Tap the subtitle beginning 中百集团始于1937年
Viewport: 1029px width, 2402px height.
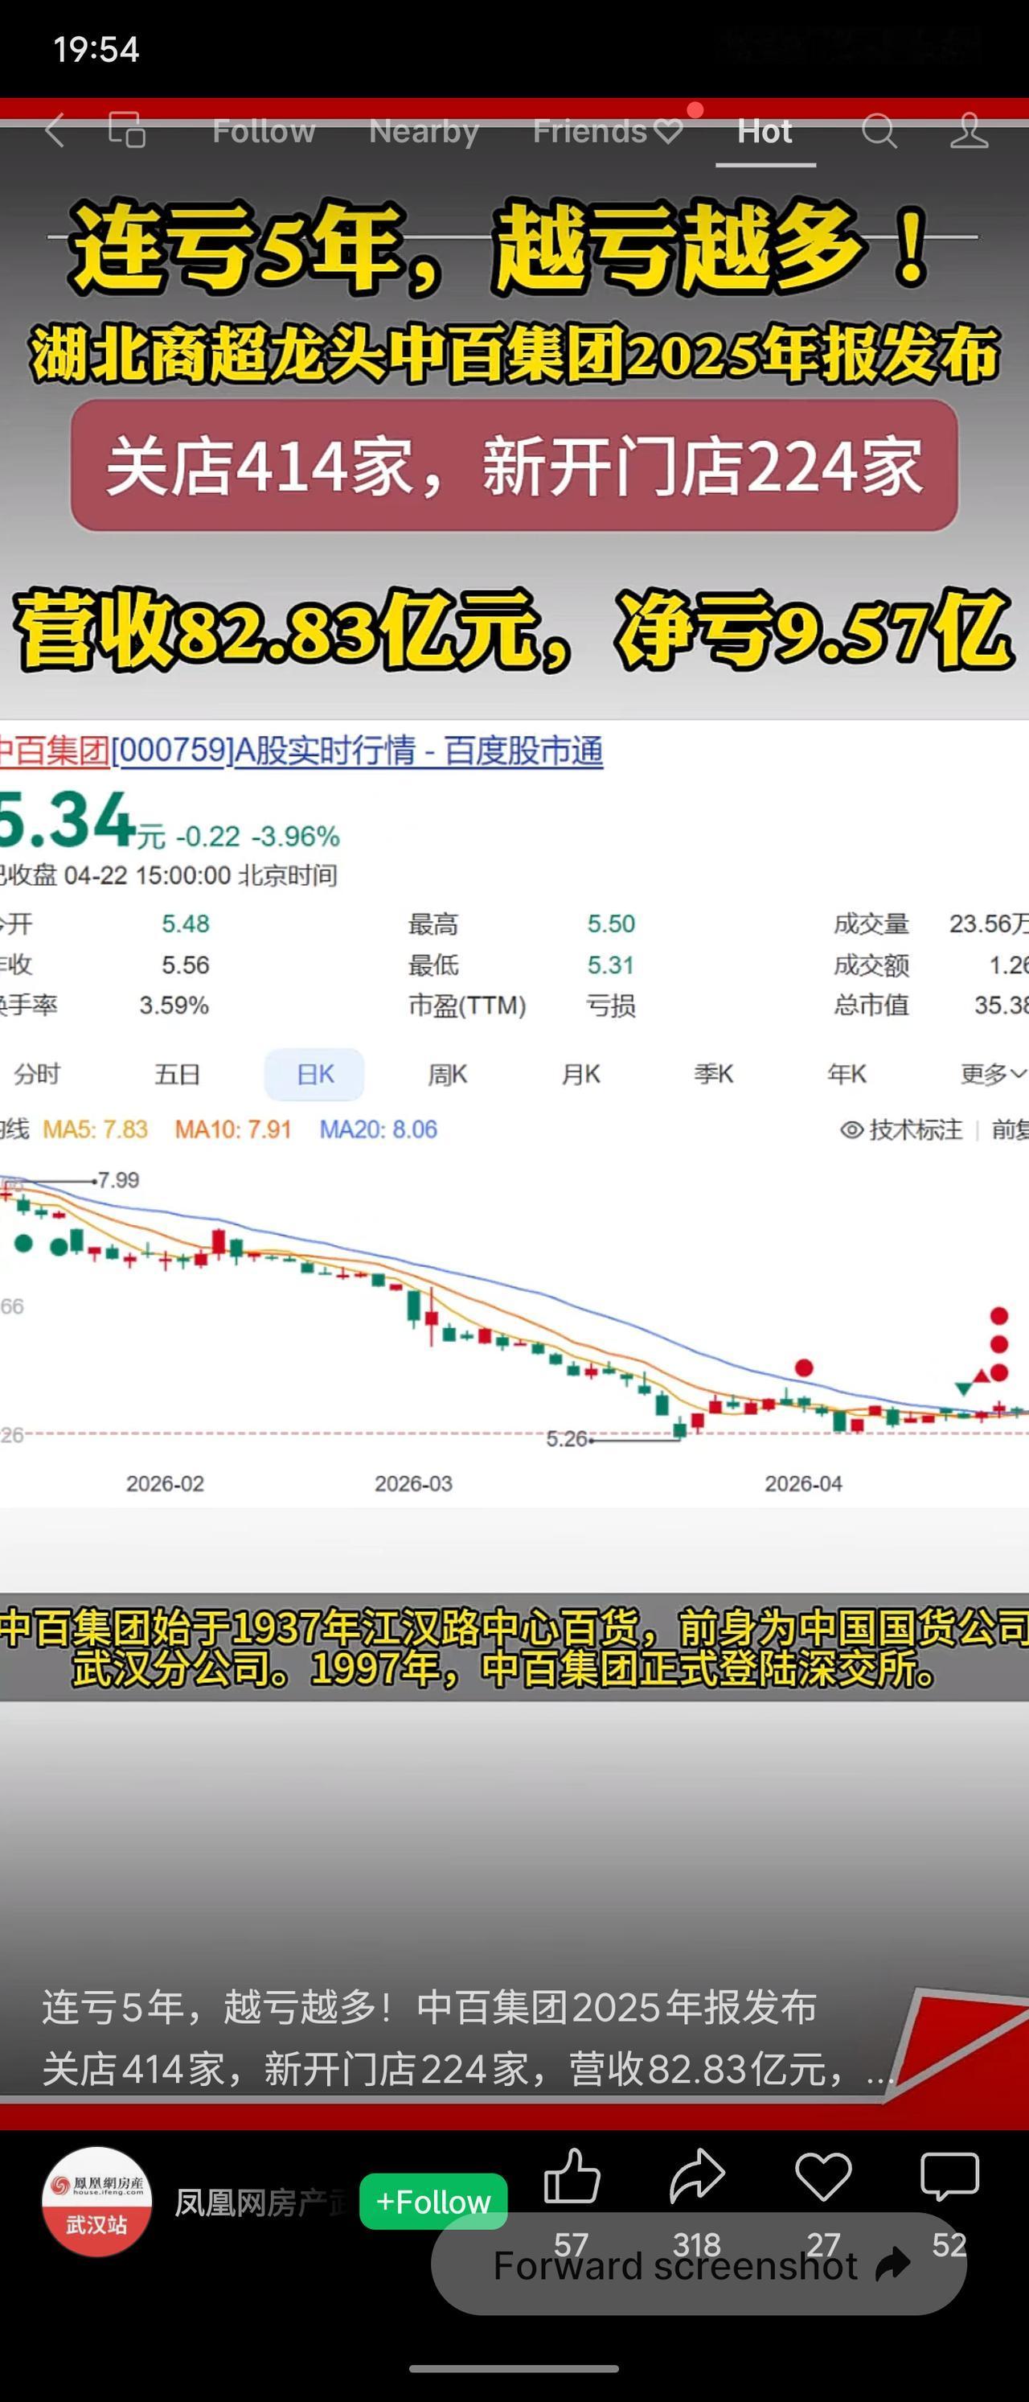514,1647
